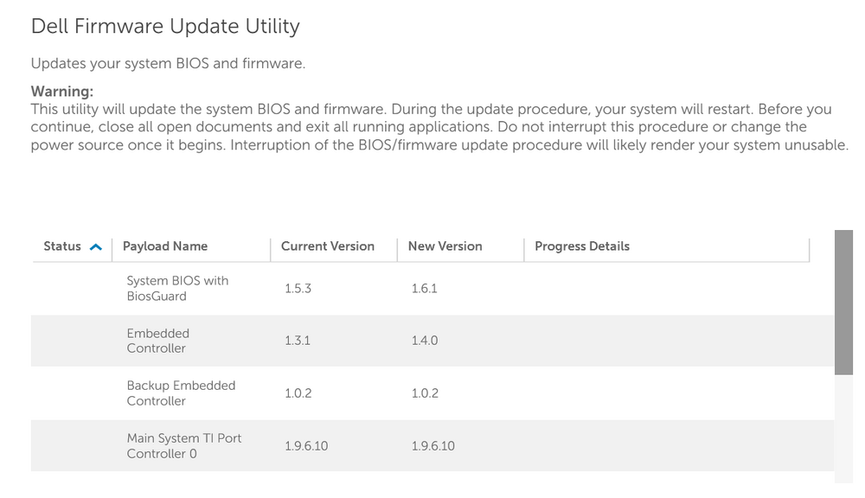Viewport: 865px width, 498px height.
Task: Click the vertical scrollbar thumb
Action: point(843,302)
